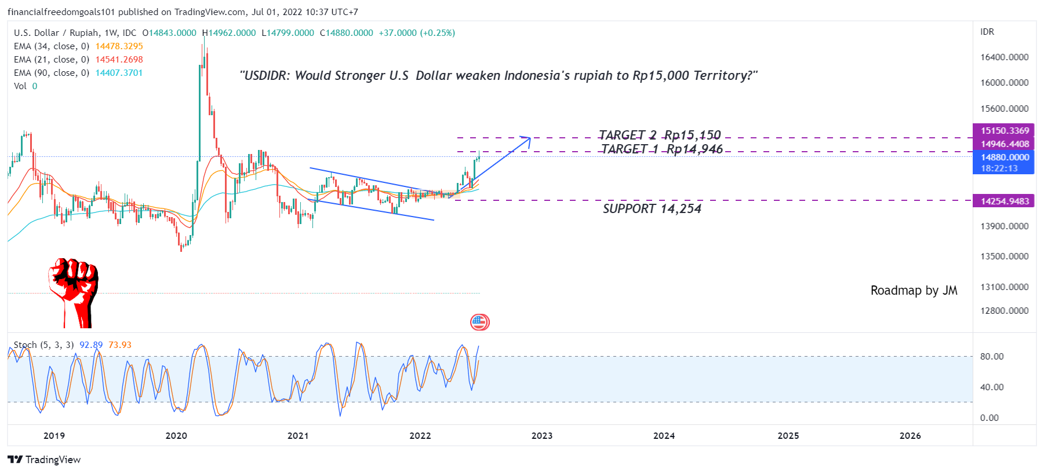Screen dimensions: 1044x473
Task: Click the USDIDR headline text annotation
Action: (x=499, y=75)
